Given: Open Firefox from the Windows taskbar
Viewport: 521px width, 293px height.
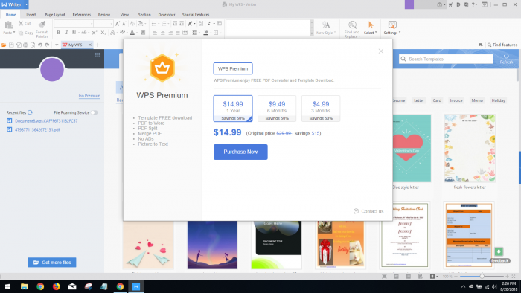Looking at the screenshot, I should (x=56, y=286).
